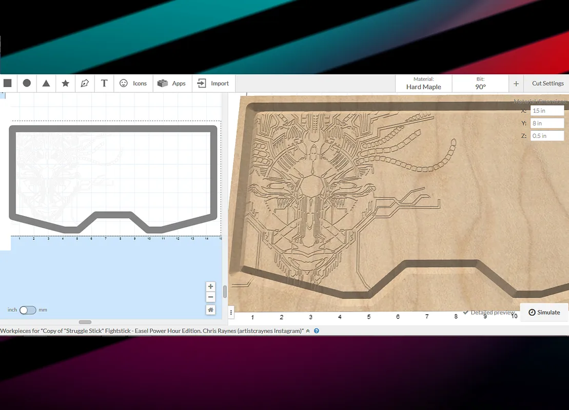Click the Simulate button
569x410 pixels.
(x=544, y=312)
